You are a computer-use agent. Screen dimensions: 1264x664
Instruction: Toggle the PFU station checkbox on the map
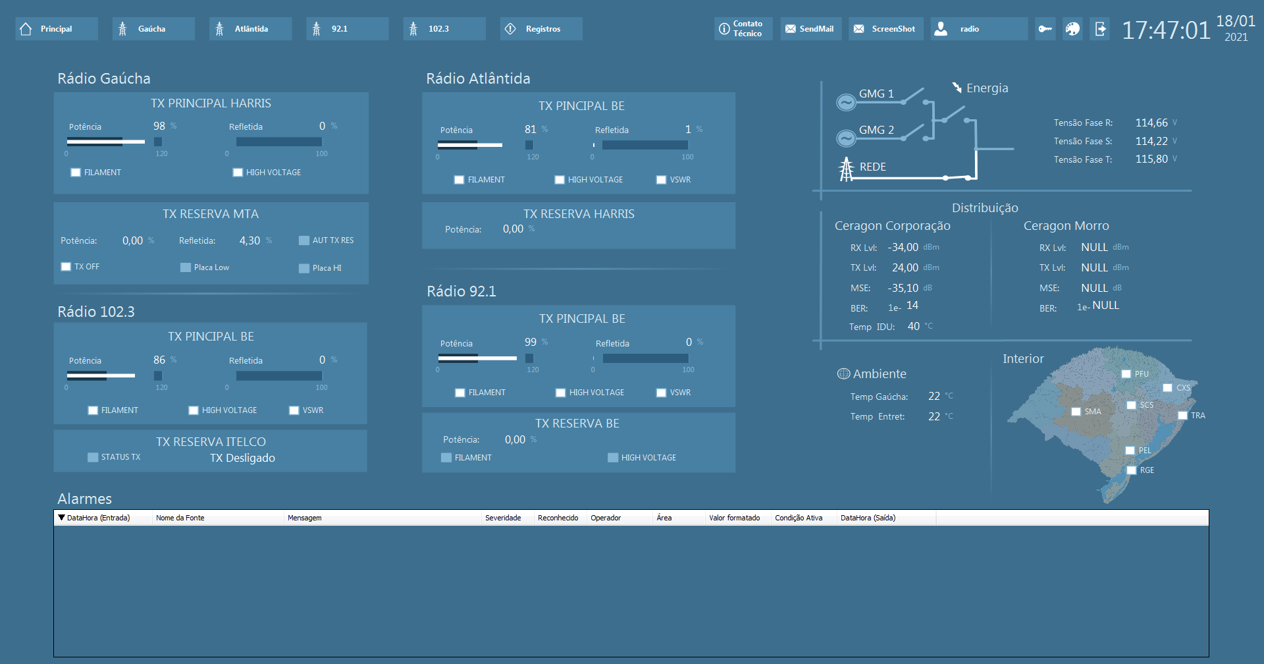(x=1126, y=374)
